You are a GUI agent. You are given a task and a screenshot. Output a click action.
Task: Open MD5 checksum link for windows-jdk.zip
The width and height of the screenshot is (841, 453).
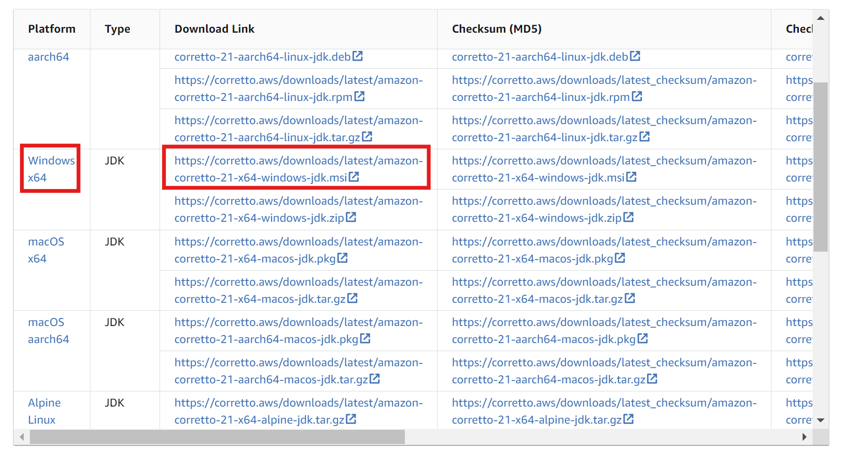(x=604, y=209)
